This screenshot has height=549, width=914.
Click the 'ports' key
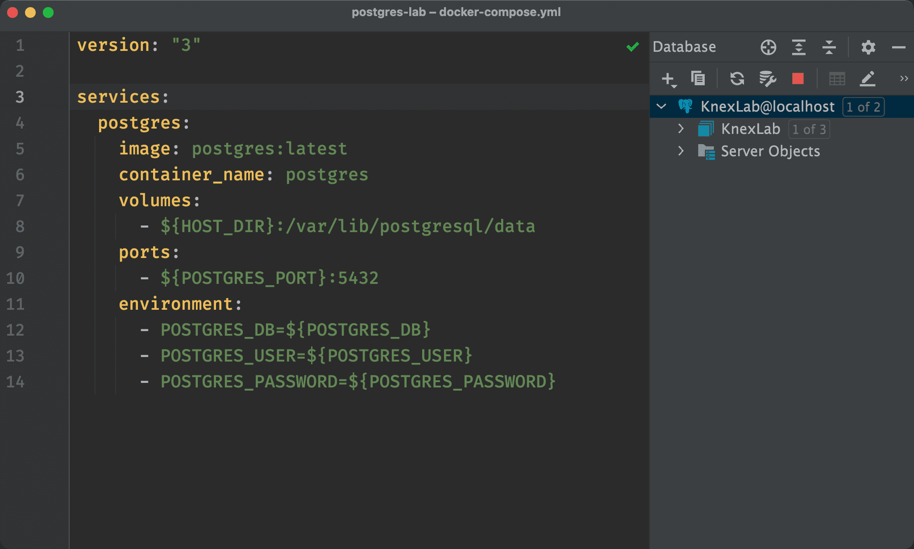pyautogui.click(x=145, y=252)
